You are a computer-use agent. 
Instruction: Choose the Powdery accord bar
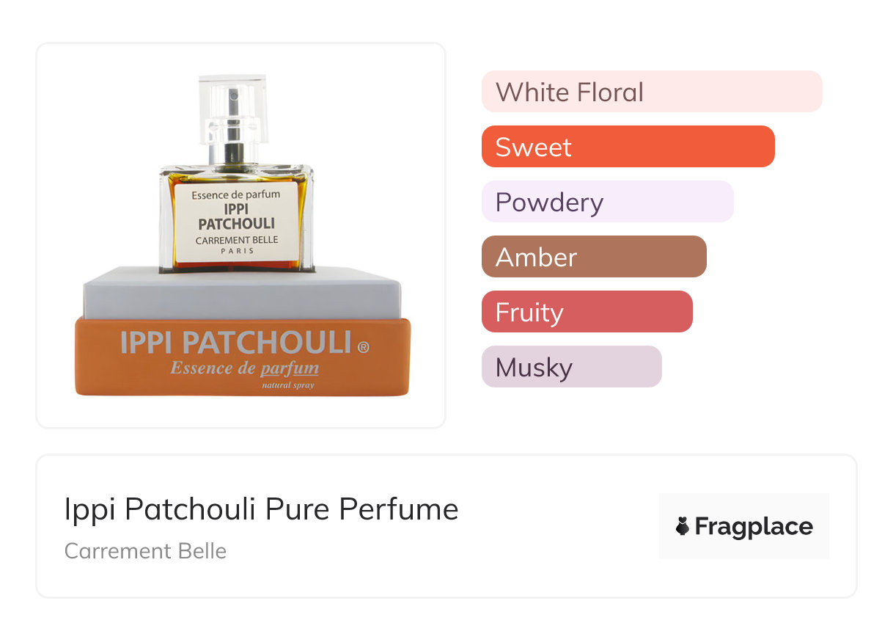pos(608,202)
